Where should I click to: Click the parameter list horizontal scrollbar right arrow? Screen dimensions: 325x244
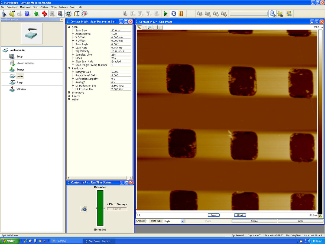pyautogui.click(x=131, y=178)
